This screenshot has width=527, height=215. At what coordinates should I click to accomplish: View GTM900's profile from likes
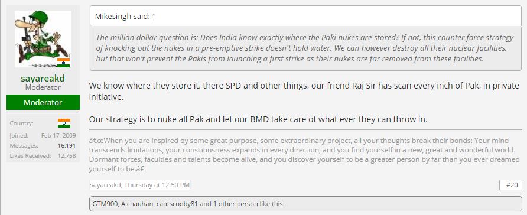coord(105,204)
